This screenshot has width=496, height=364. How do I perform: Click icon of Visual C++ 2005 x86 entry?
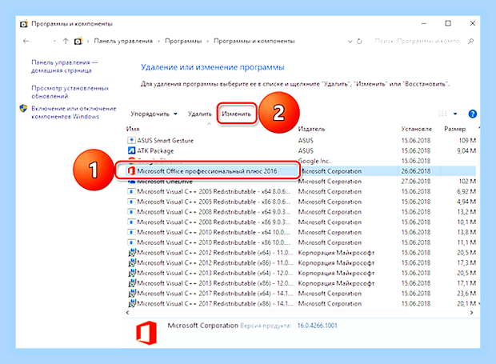point(131,202)
